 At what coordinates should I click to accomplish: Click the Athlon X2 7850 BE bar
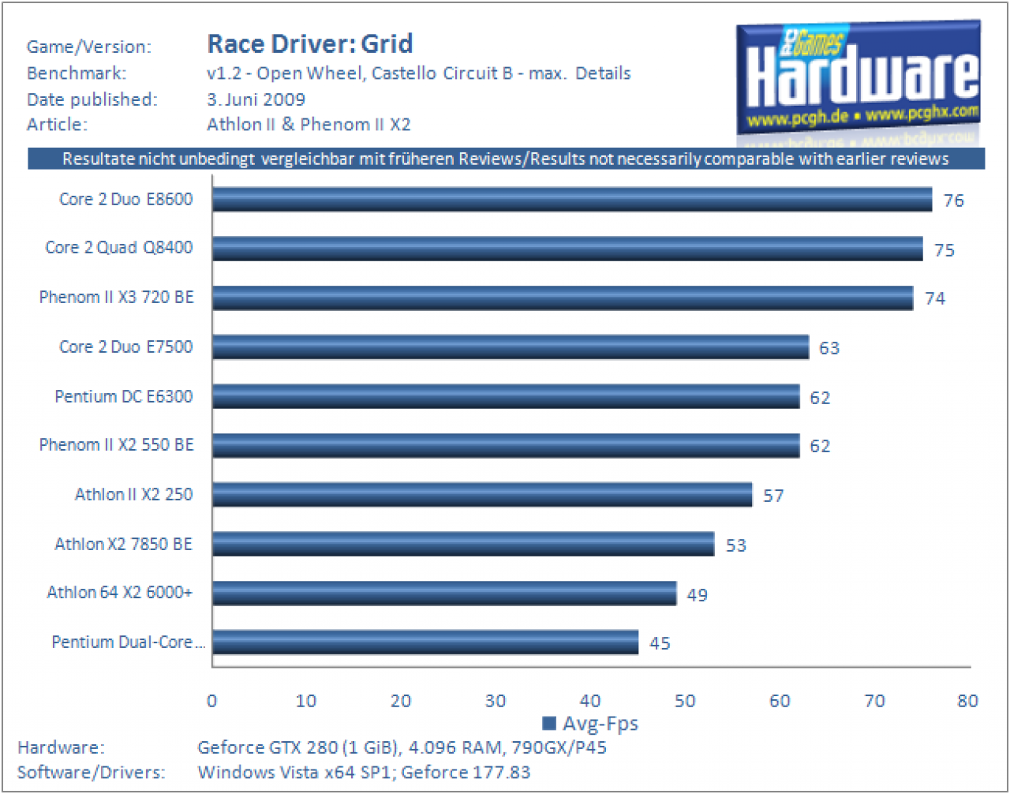[x=463, y=544]
